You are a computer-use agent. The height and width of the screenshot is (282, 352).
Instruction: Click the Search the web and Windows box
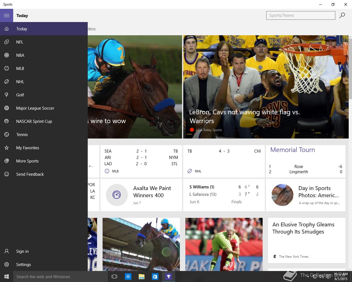(x=61, y=276)
